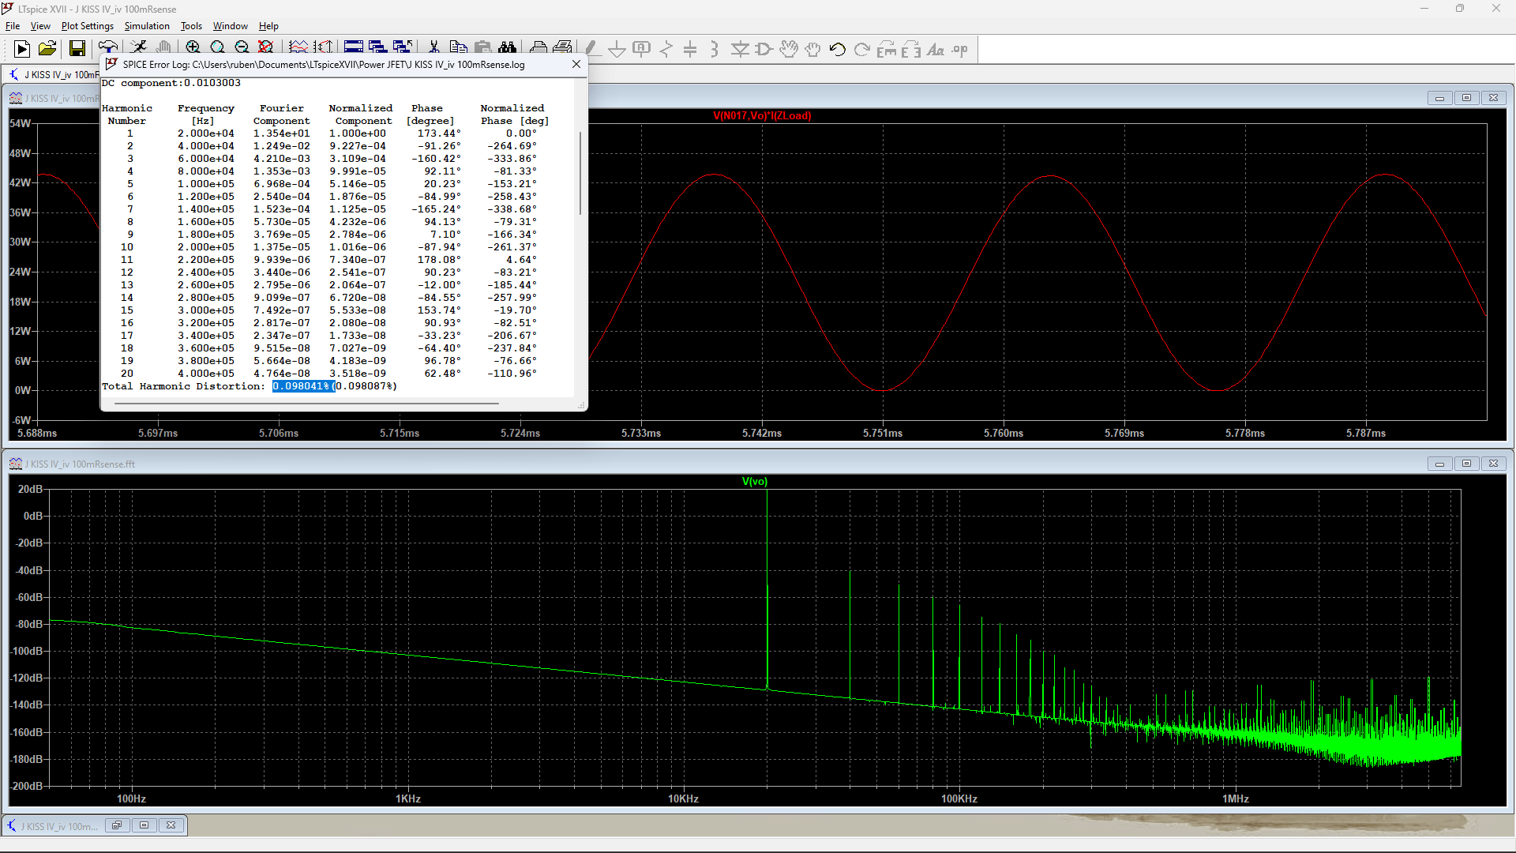Open the Help menu
Image resolution: width=1516 pixels, height=853 pixels.
pyautogui.click(x=268, y=26)
